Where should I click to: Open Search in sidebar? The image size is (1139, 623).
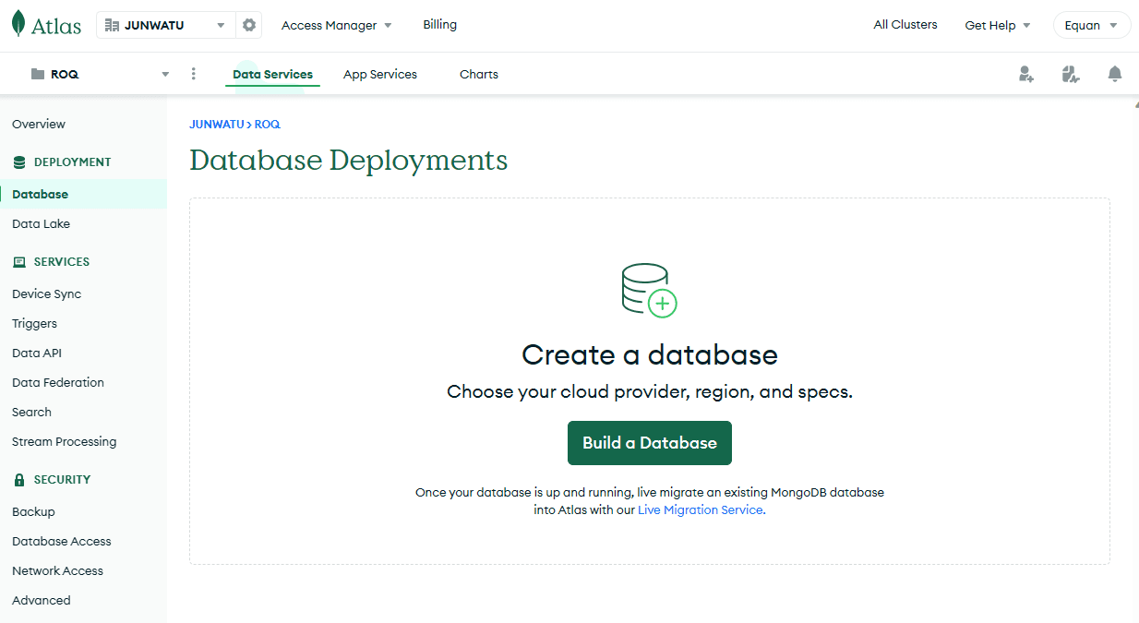pos(31,412)
